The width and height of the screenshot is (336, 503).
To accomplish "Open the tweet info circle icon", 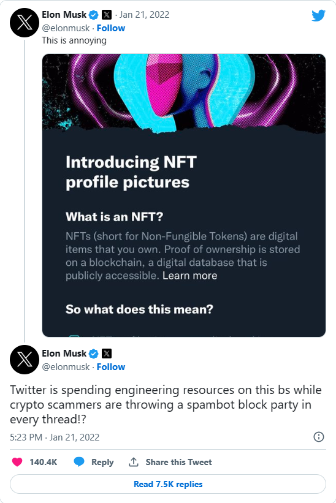I will 319,437.
